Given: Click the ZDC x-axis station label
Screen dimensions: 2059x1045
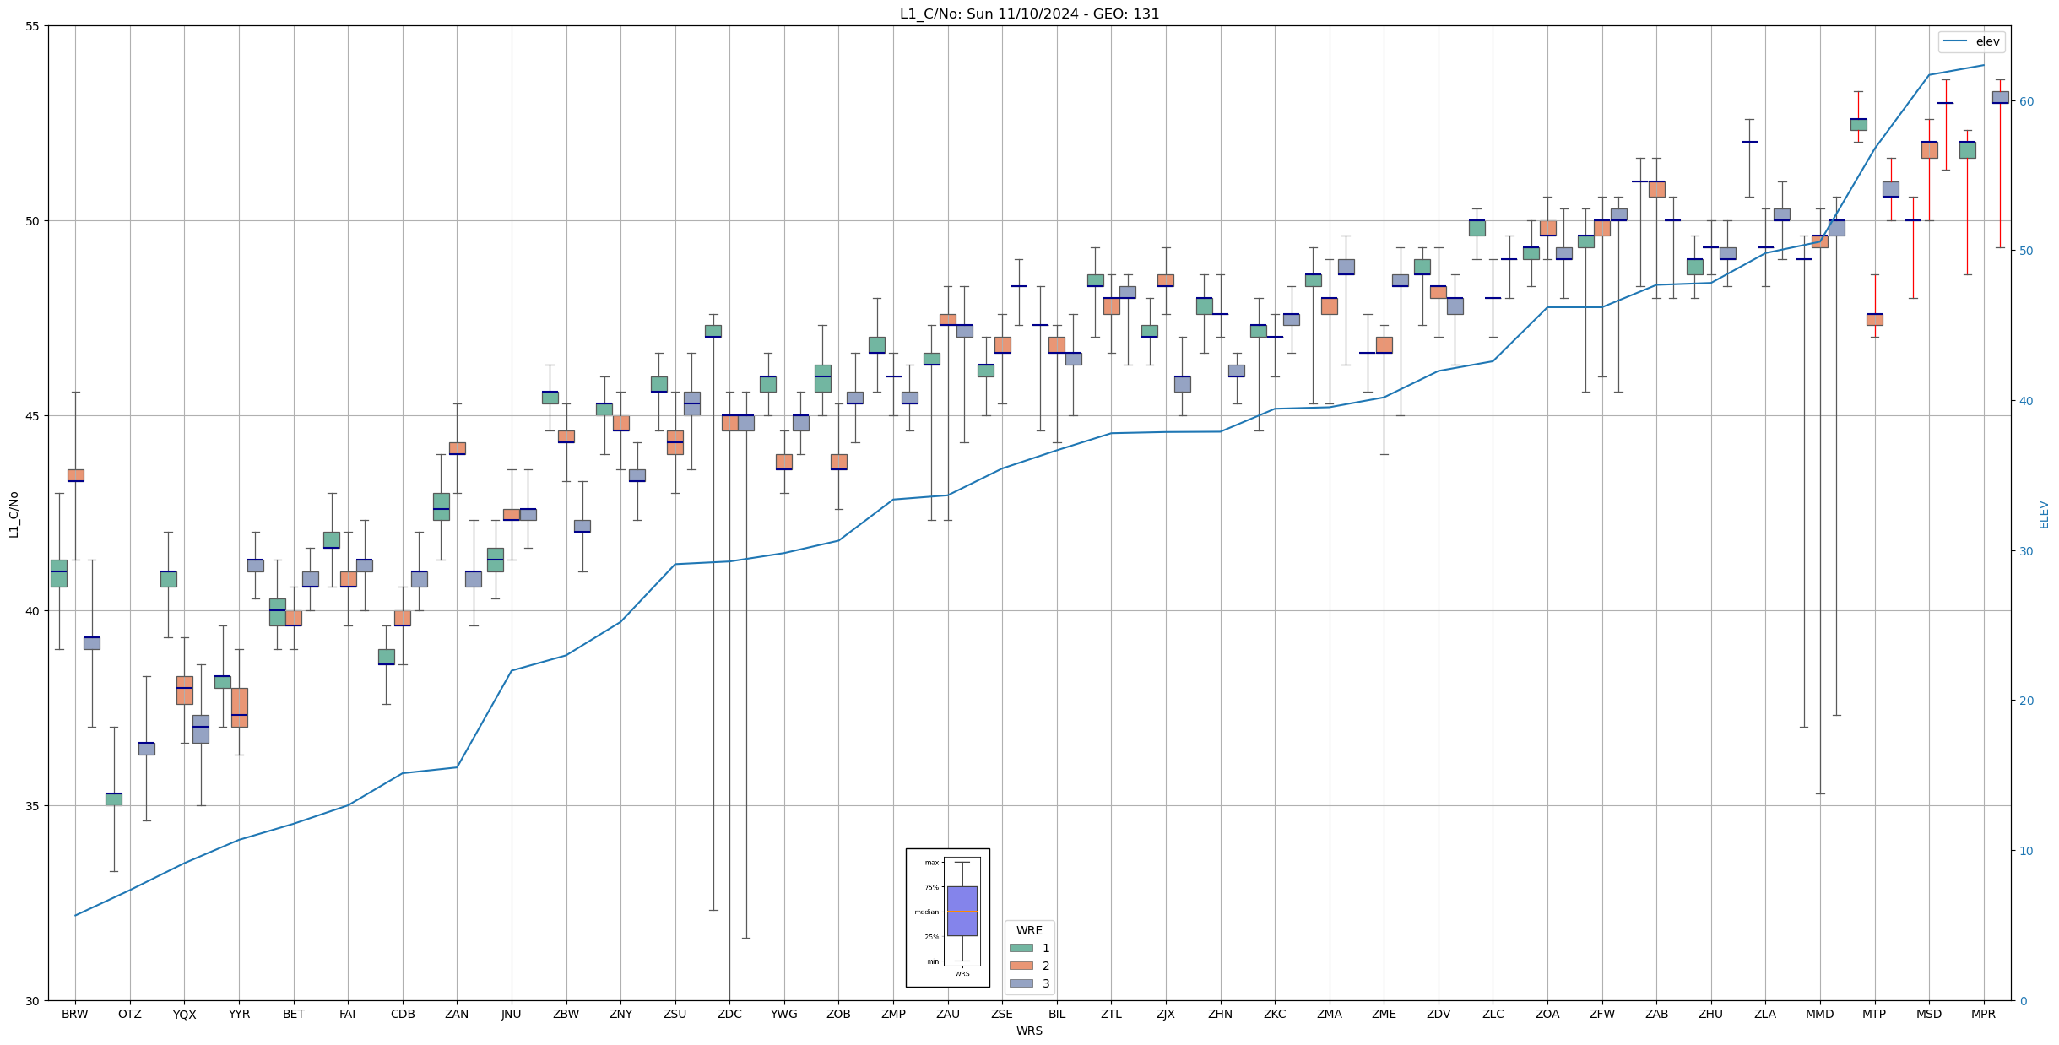Looking at the screenshot, I should coord(729,1014).
